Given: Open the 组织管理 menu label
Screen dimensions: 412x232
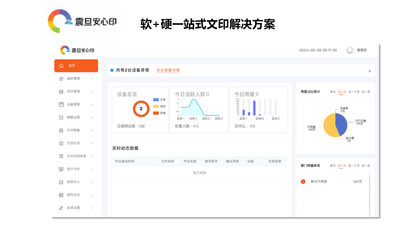Looking at the screenshot, I should click(73, 79).
